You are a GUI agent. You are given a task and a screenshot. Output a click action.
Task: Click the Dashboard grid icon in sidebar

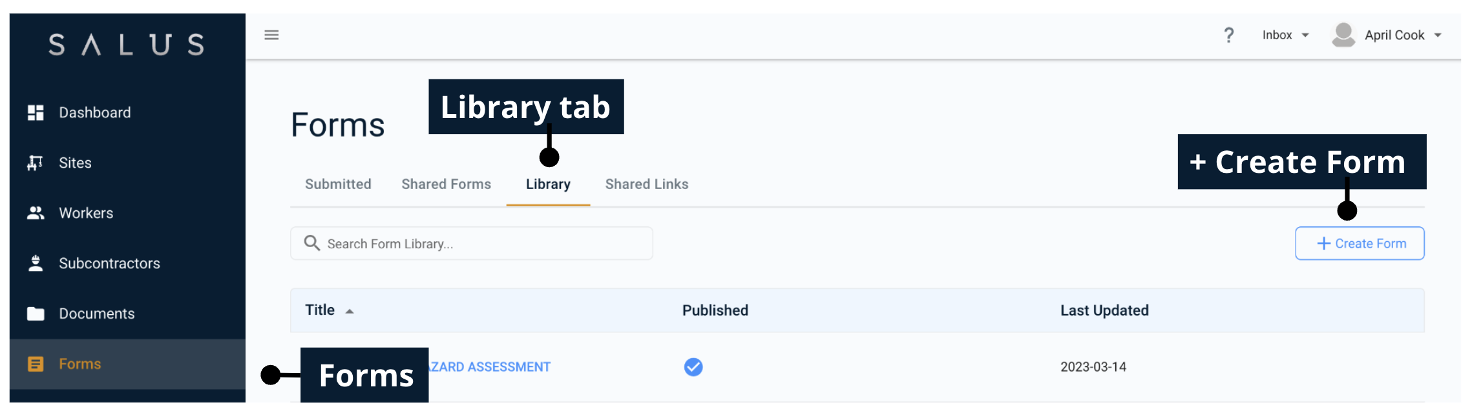point(36,113)
